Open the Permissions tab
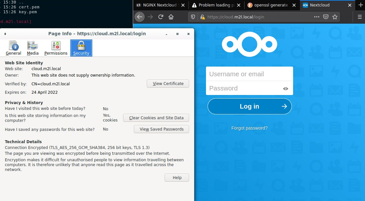Screen dimensions: 365x201 click(x=56, y=48)
